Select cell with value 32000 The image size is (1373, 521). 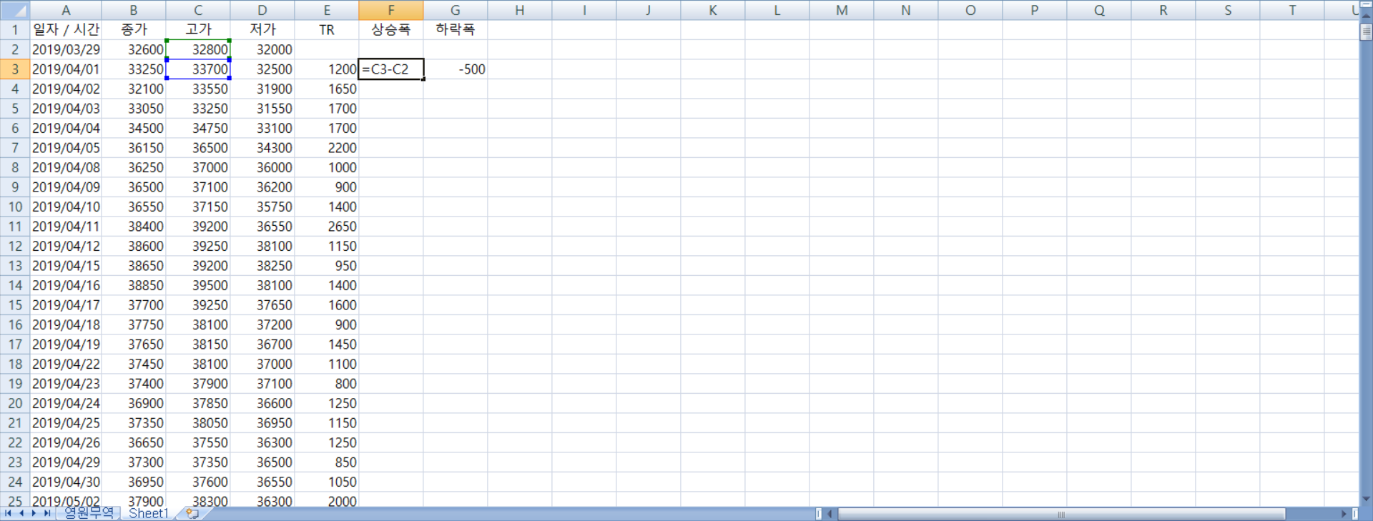262,49
